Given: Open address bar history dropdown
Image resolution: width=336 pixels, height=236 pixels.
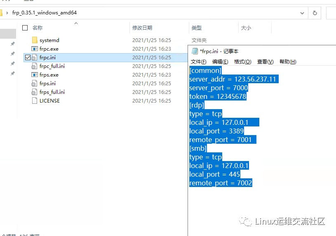Looking at the screenshot, I should [302, 13].
